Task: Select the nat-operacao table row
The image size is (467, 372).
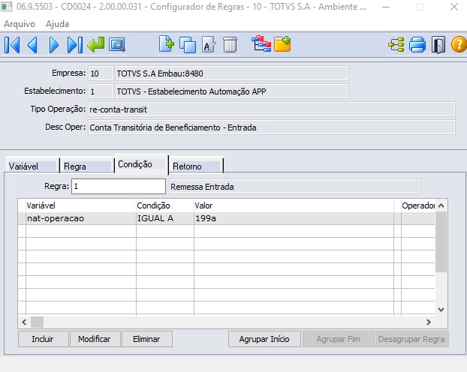Action: tap(226, 218)
